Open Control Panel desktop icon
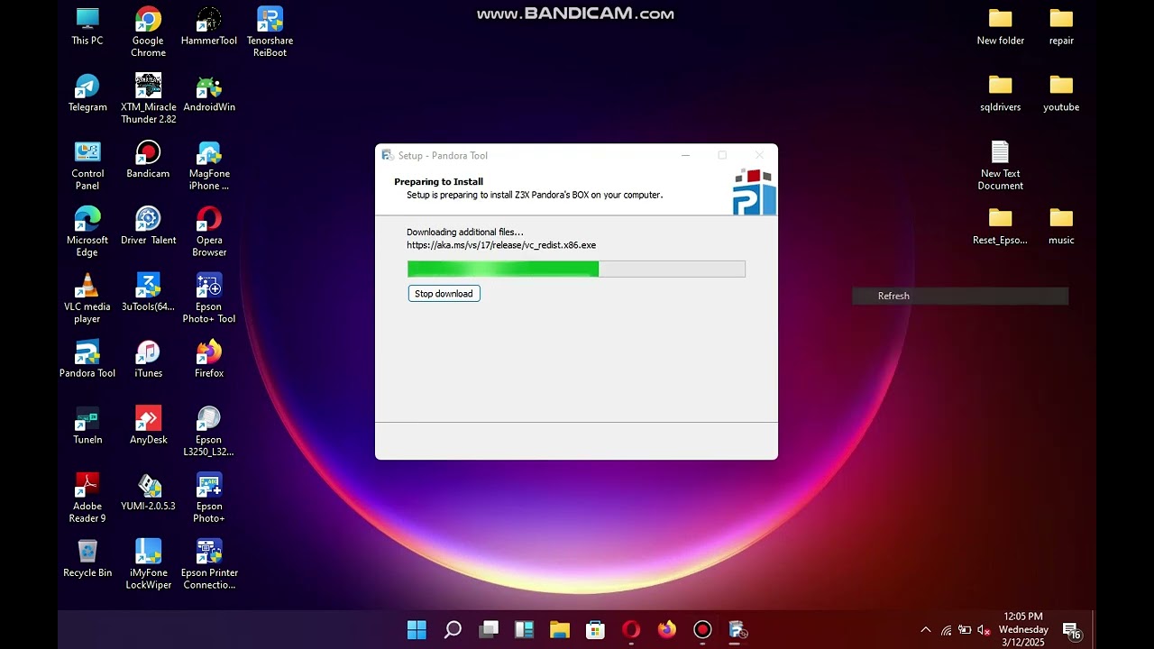 click(87, 166)
